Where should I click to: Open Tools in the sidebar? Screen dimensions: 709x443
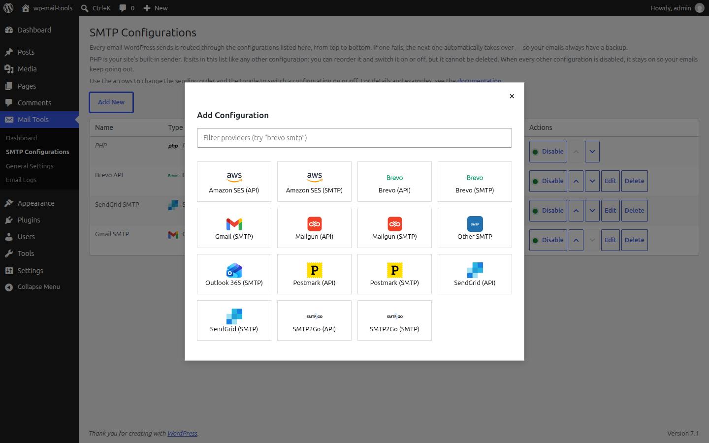39,253
